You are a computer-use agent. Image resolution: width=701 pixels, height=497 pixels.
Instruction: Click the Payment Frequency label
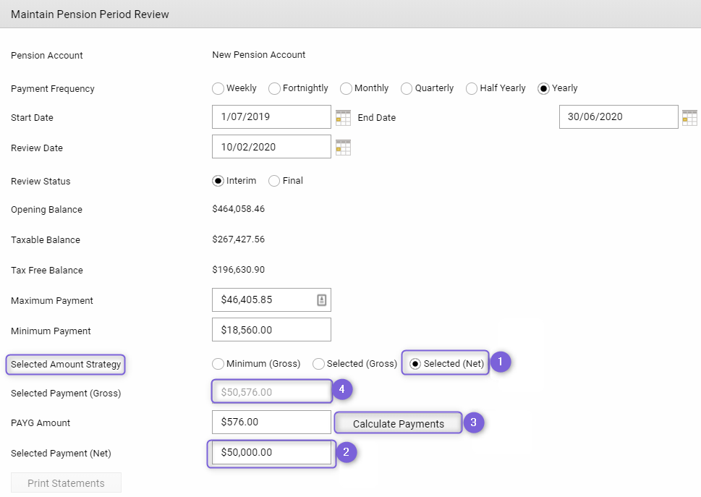click(53, 89)
